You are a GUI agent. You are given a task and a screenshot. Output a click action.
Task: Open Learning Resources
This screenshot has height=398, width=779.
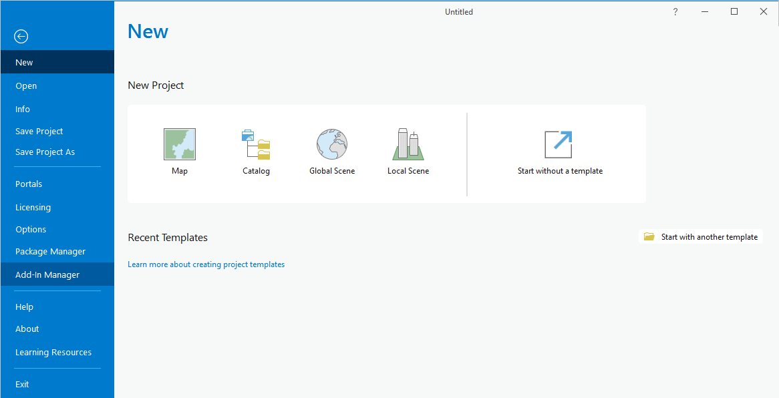point(57,353)
